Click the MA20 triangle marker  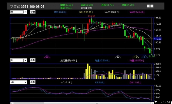(118, 57)
